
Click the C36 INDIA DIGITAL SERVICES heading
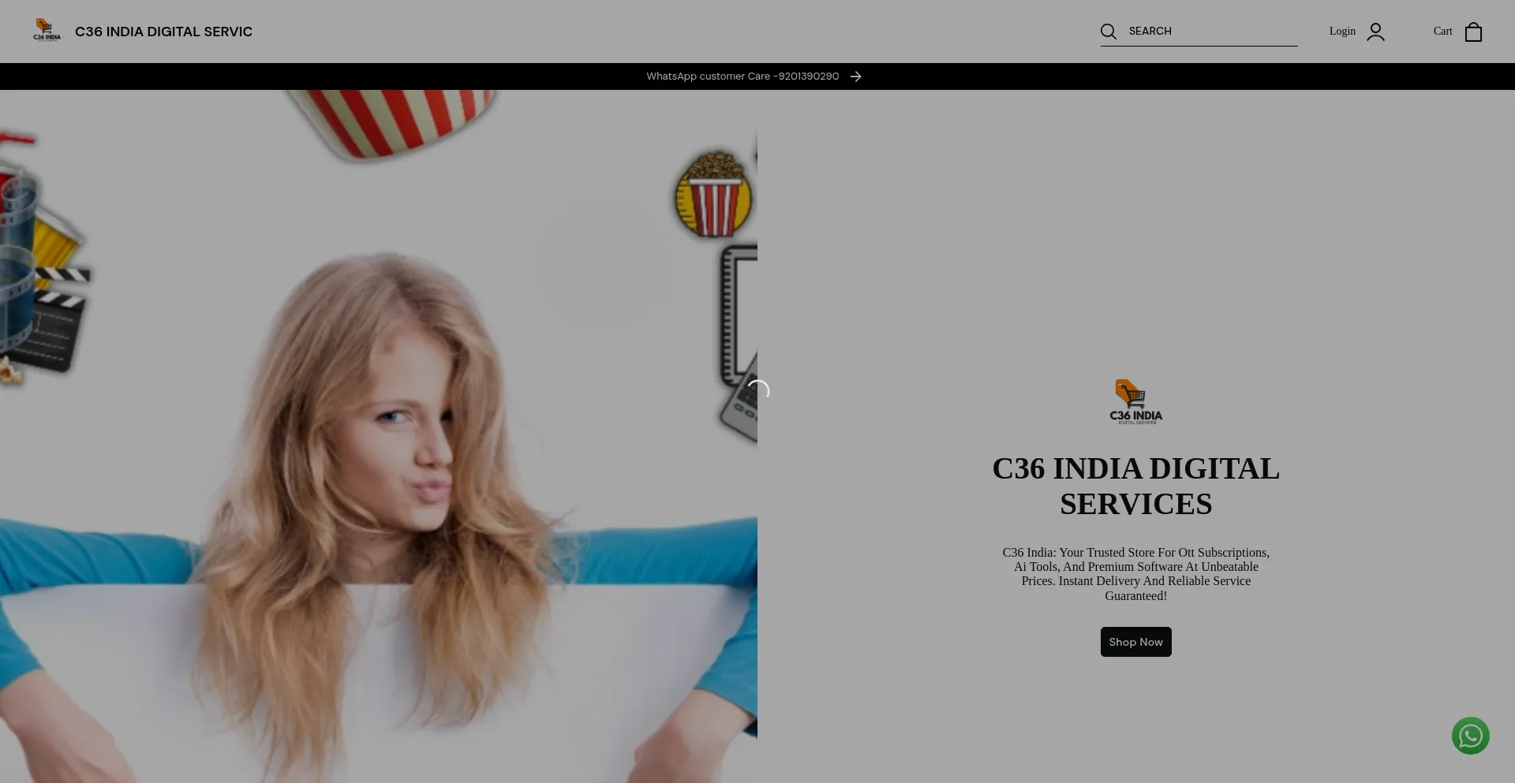coord(1135,487)
